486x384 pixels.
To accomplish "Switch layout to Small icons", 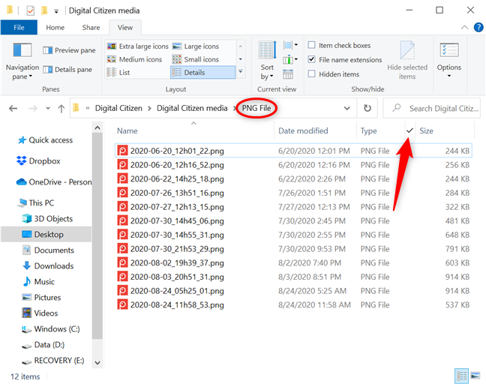I will (x=196, y=59).
